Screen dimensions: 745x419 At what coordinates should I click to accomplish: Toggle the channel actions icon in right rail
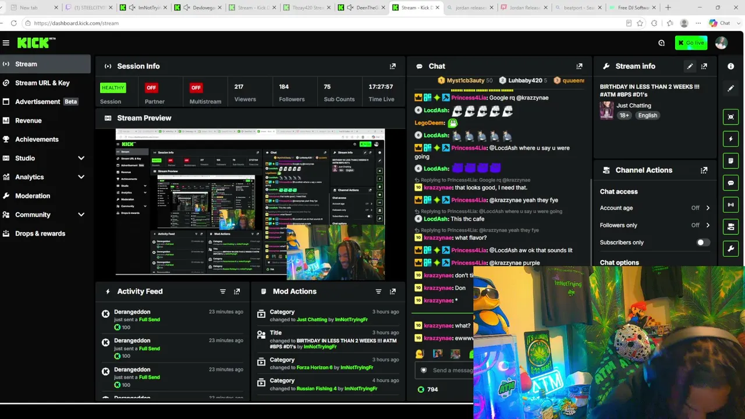pos(731,226)
